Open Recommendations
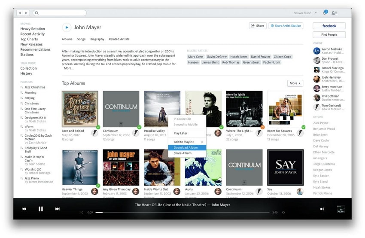365x238 pixels. (35, 49)
